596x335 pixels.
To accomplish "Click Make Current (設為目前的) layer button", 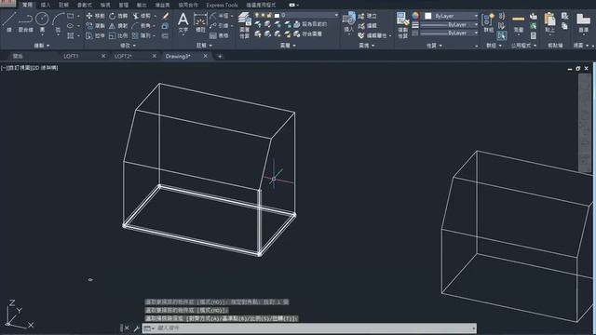I will tap(310, 24).
